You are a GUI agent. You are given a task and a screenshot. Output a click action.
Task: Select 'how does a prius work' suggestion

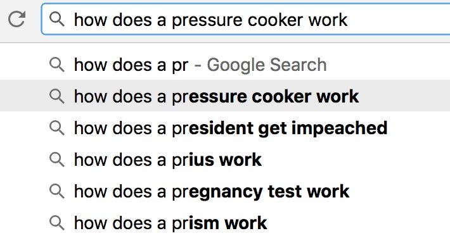(x=225, y=160)
